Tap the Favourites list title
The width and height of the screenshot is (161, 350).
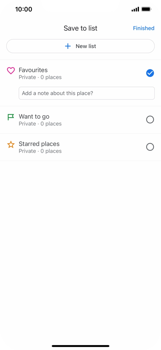pos(33,70)
